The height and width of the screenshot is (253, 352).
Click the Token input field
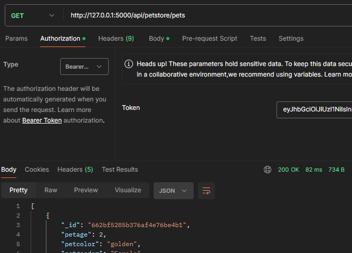coord(314,109)
